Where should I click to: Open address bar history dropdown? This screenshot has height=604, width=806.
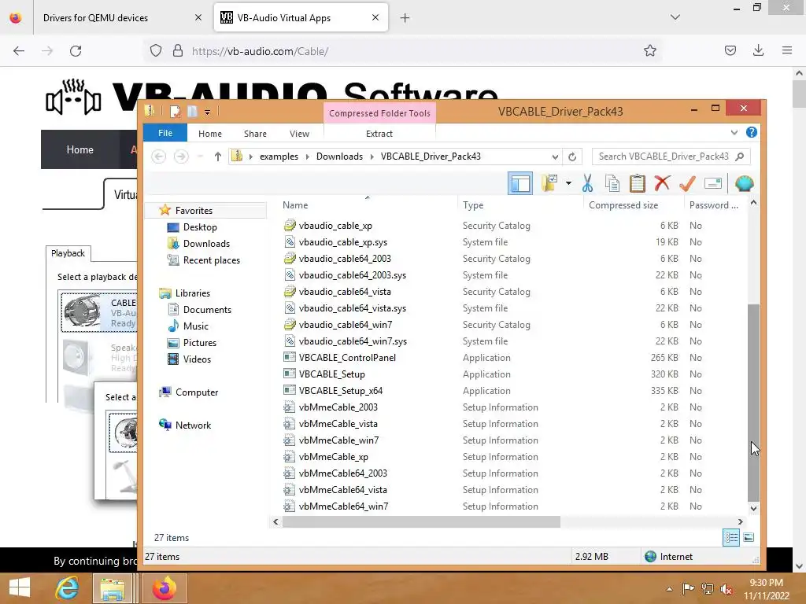click(x=555, y=157)
